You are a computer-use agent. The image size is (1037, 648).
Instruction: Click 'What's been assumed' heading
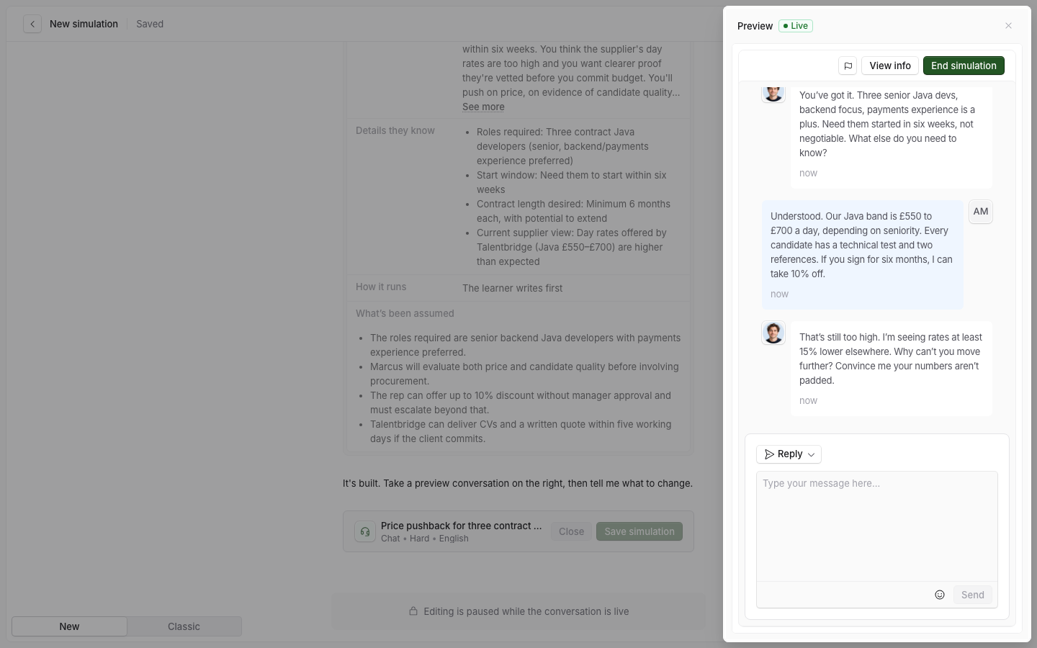405,313
